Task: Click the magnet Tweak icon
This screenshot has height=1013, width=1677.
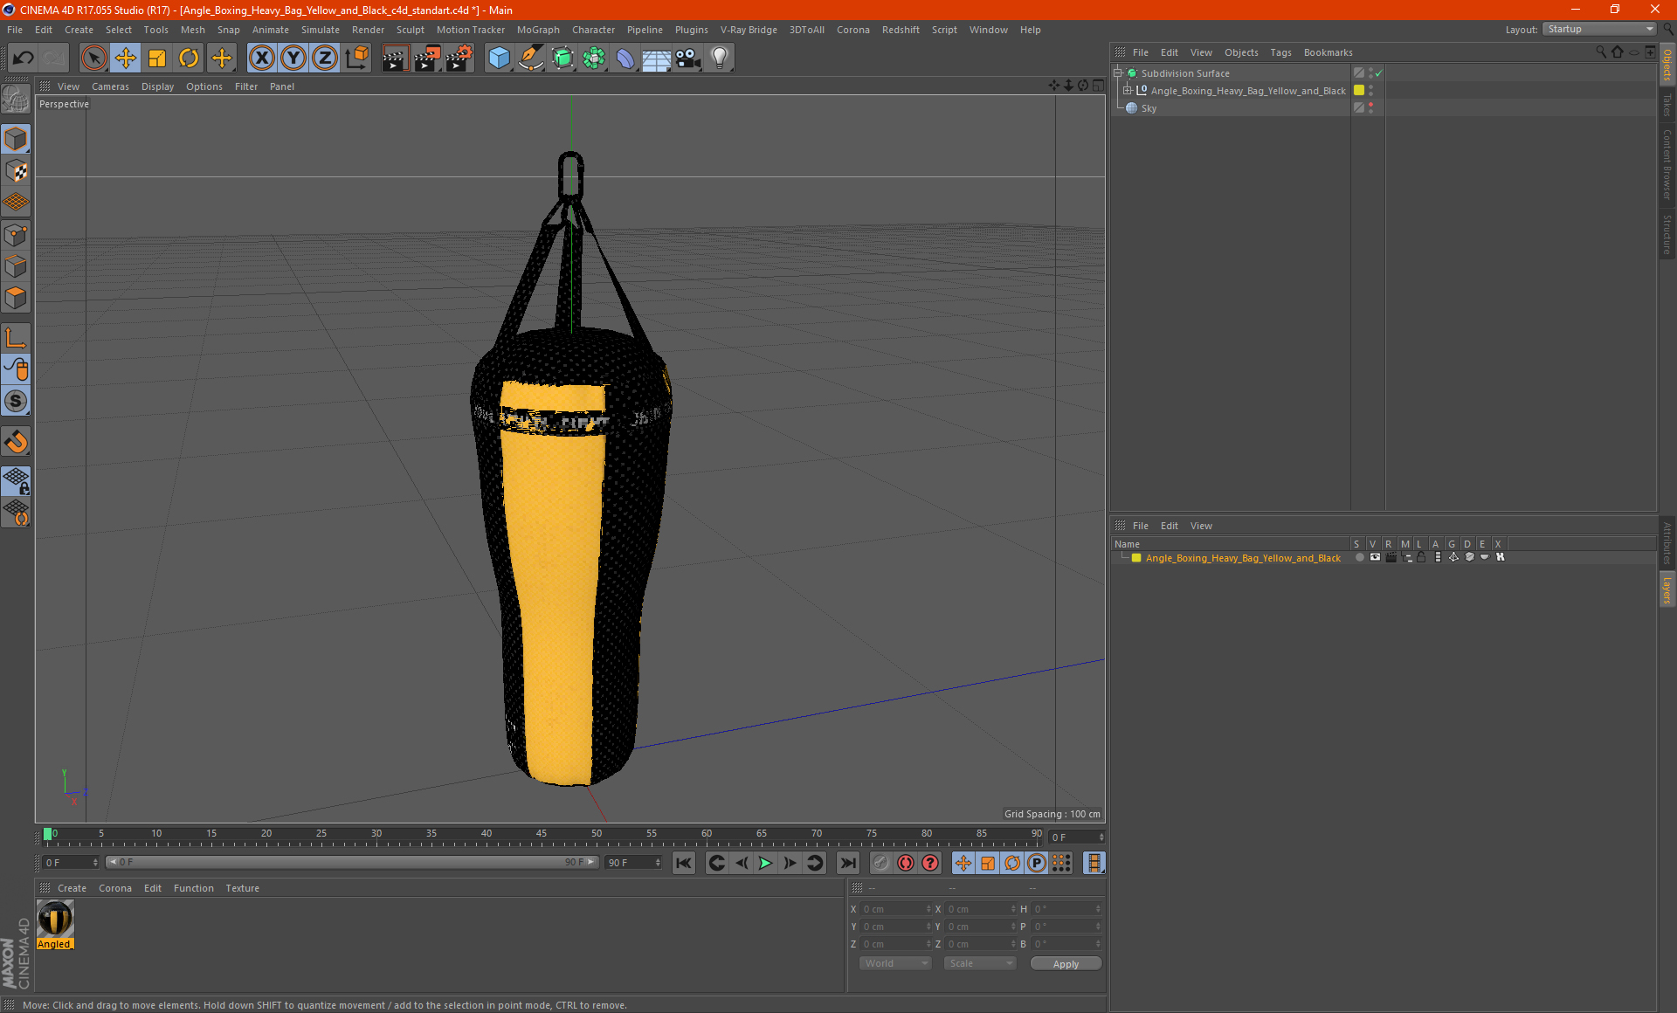Action: tap(16, 442)
